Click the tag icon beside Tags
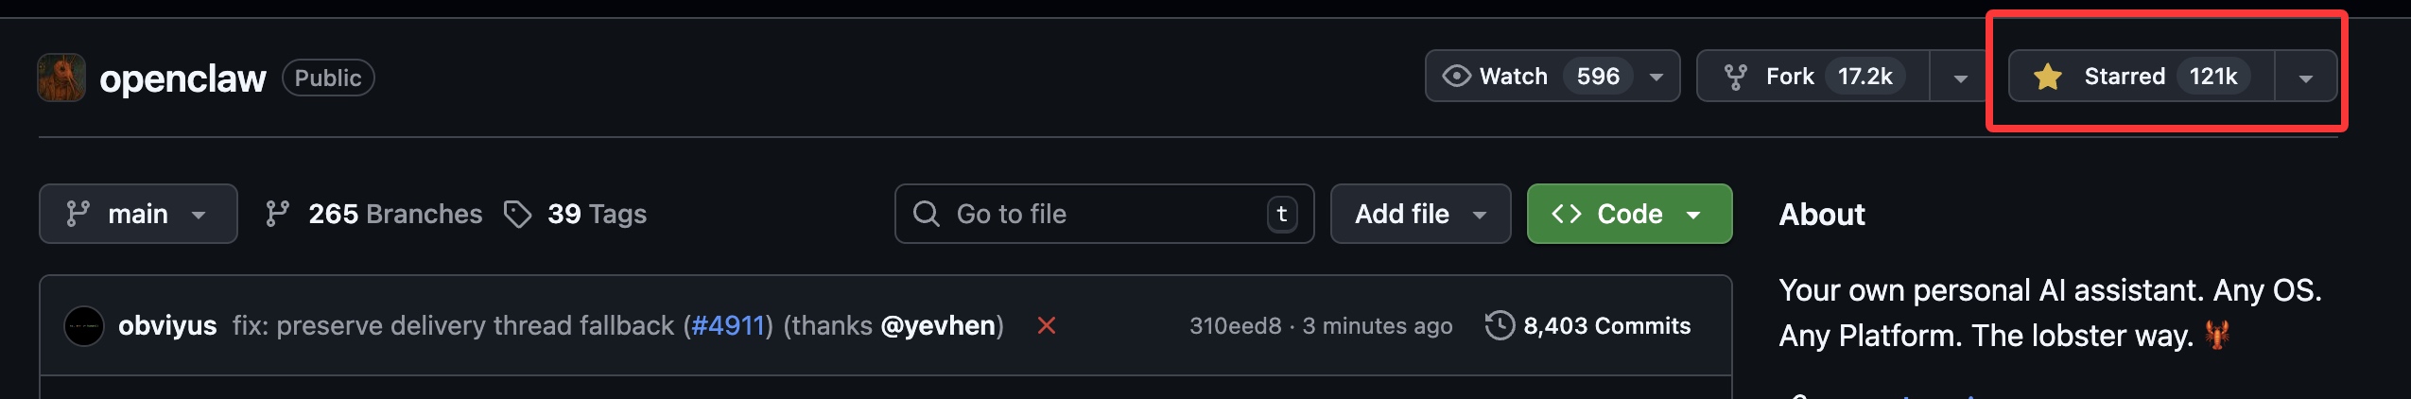This screenshot has width=2411, height=399. click(x=517, y=214)
